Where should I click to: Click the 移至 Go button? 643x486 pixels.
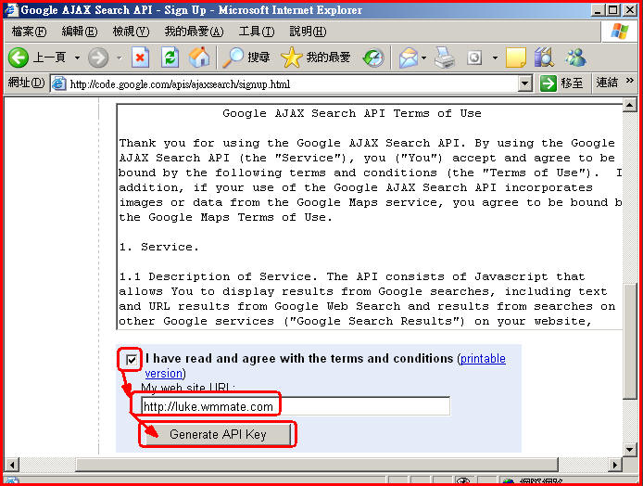(561, 83)
